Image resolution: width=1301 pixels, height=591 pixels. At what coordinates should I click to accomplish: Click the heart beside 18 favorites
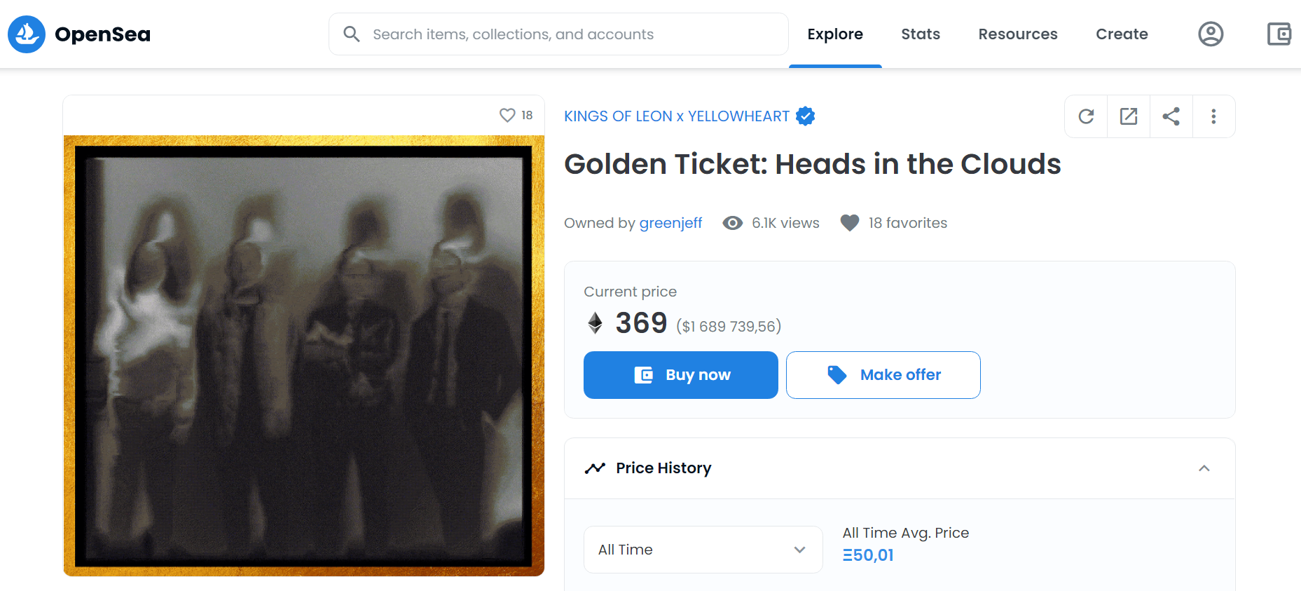[x=848, y=222]
